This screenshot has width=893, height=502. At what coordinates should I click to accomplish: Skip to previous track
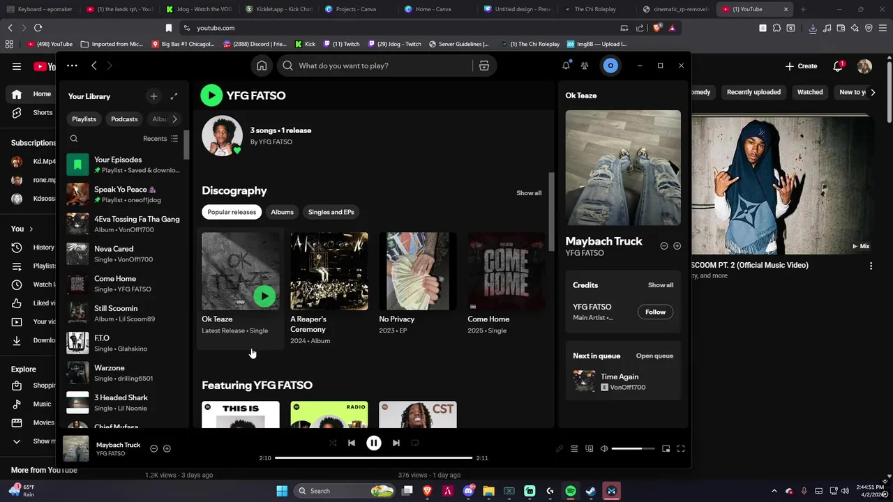(x=352, y=443)
